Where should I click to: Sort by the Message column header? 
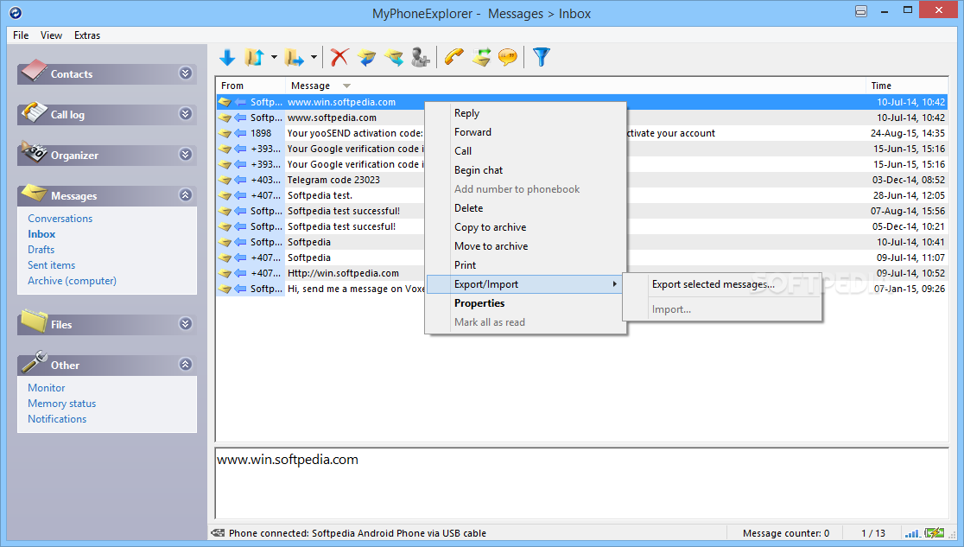coord(575,86)
